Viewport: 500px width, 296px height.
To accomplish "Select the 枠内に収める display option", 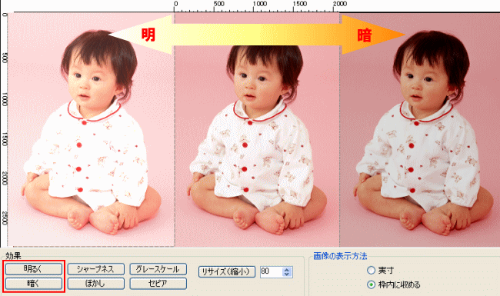I will tap(371, 284).
